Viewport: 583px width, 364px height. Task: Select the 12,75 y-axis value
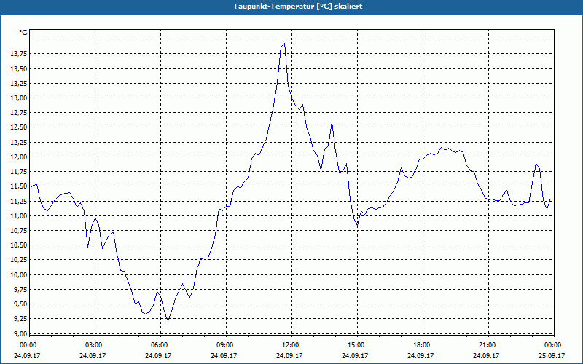[x=19, y=113]
